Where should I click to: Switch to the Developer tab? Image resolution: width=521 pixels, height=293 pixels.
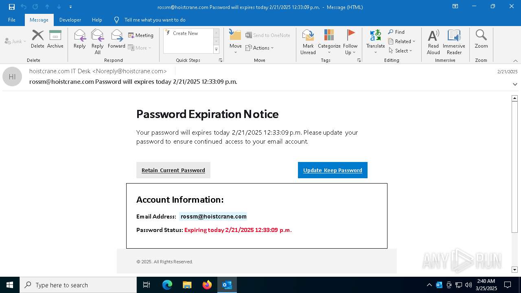point(70,20)
